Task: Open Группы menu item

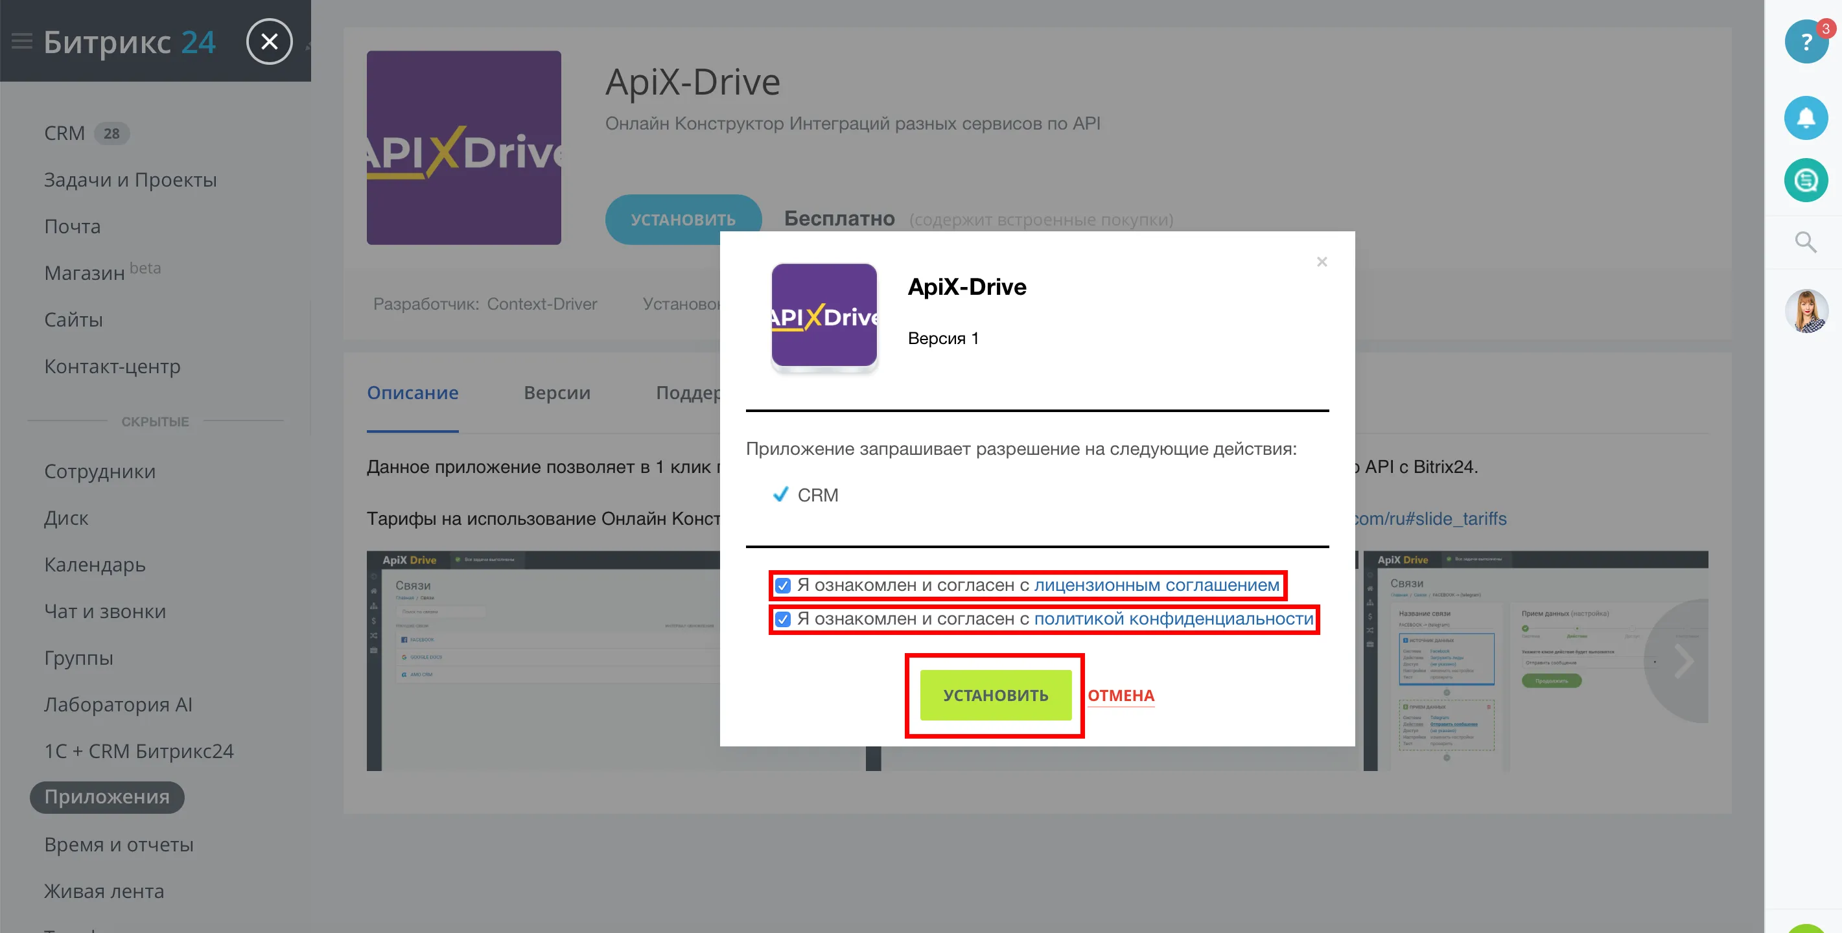Action: click(x=78, y=658)
